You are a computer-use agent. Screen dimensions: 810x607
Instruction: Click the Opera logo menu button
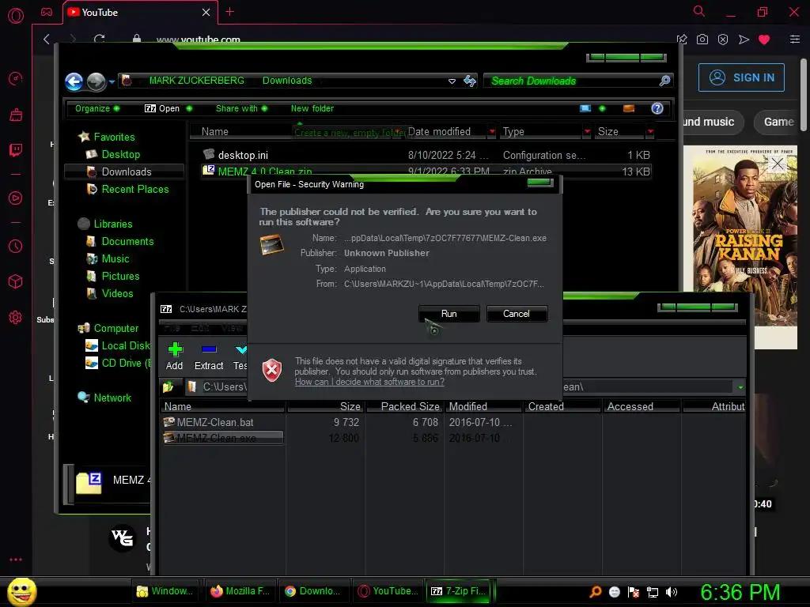click(16, 16)
